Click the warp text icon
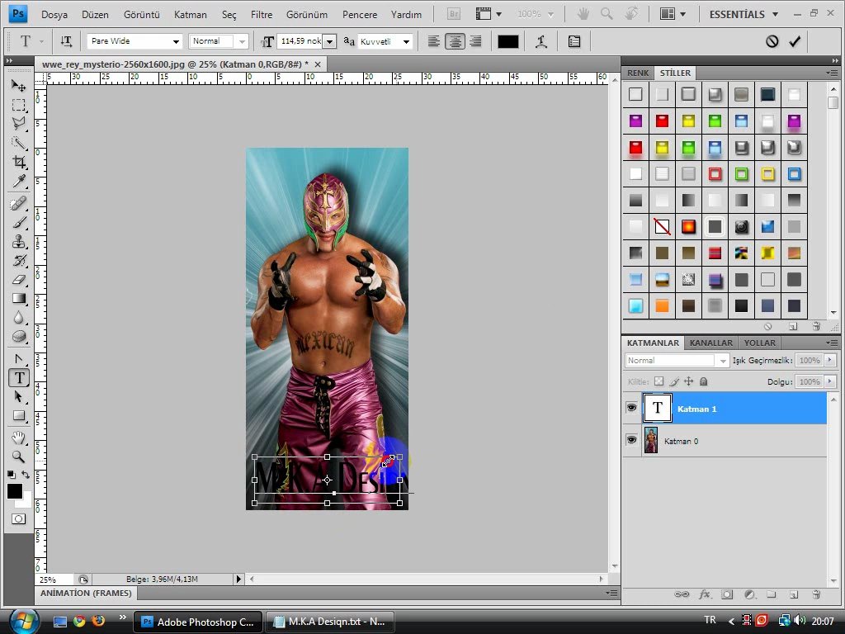The image size is (845, 634). [541, 41]
